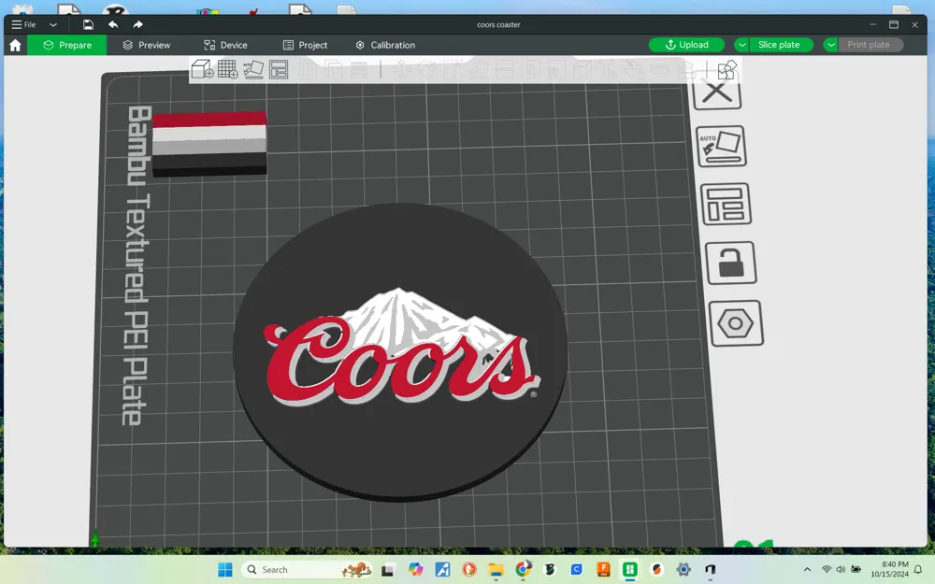Image resolution: width=935 pixels, height=584 pixels.
Task: Open the clock showing 8:40 PM
Action: point(889,569)
